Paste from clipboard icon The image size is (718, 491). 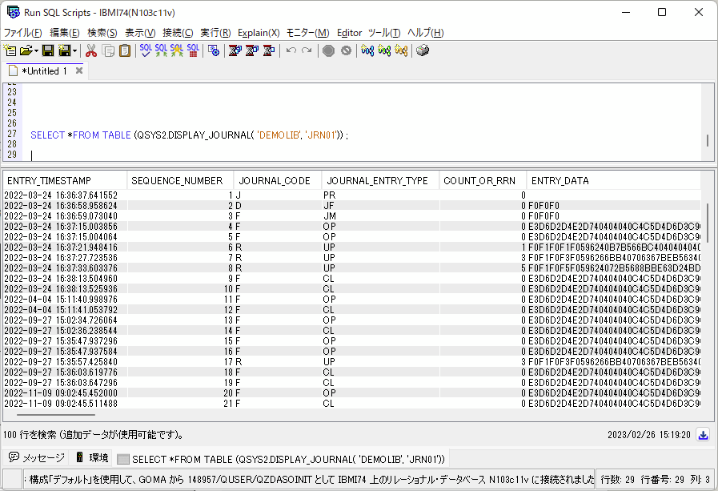125,50
